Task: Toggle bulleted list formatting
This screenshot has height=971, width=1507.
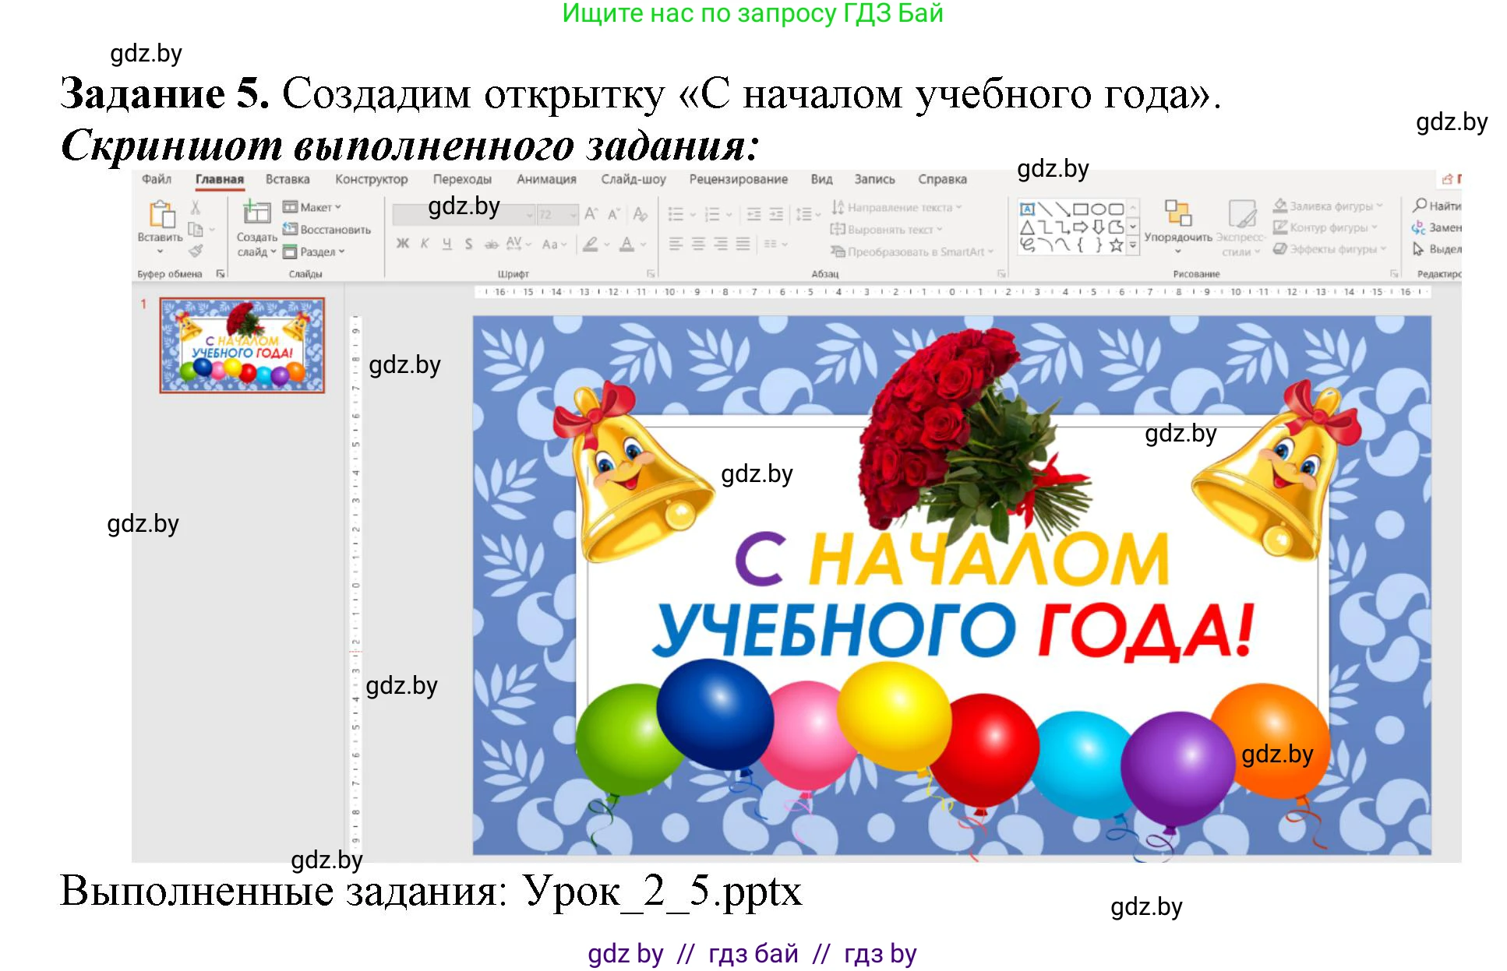Action: [x=677, y=214]
